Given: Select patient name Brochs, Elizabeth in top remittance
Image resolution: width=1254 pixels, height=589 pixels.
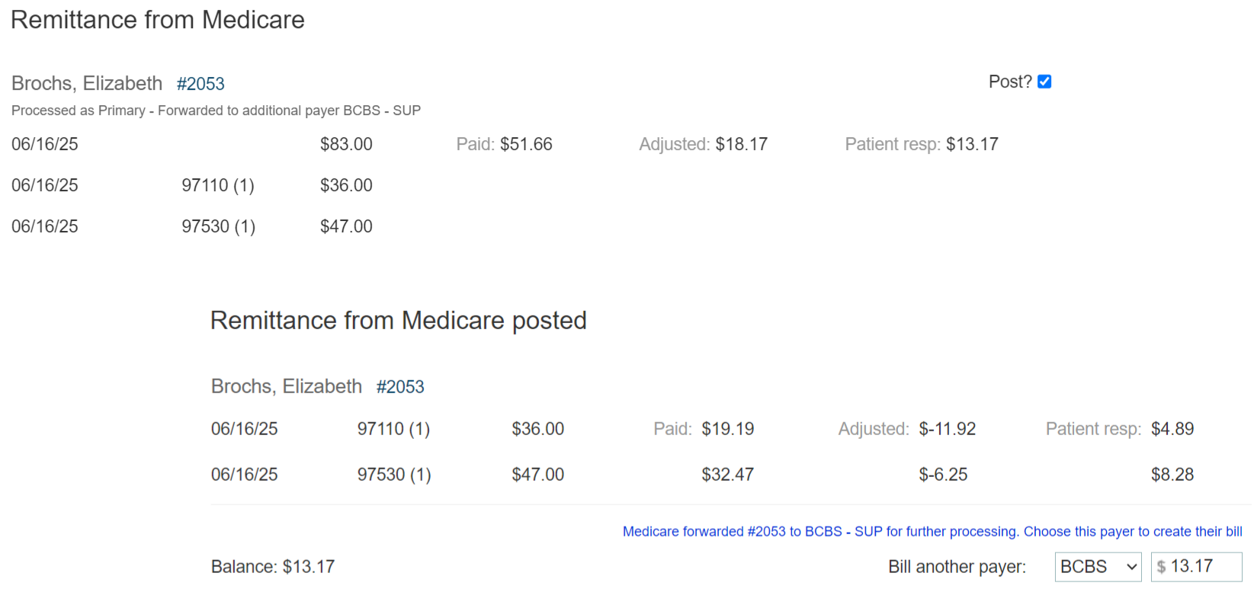Looking at the screenshot, I should (87, 83).
